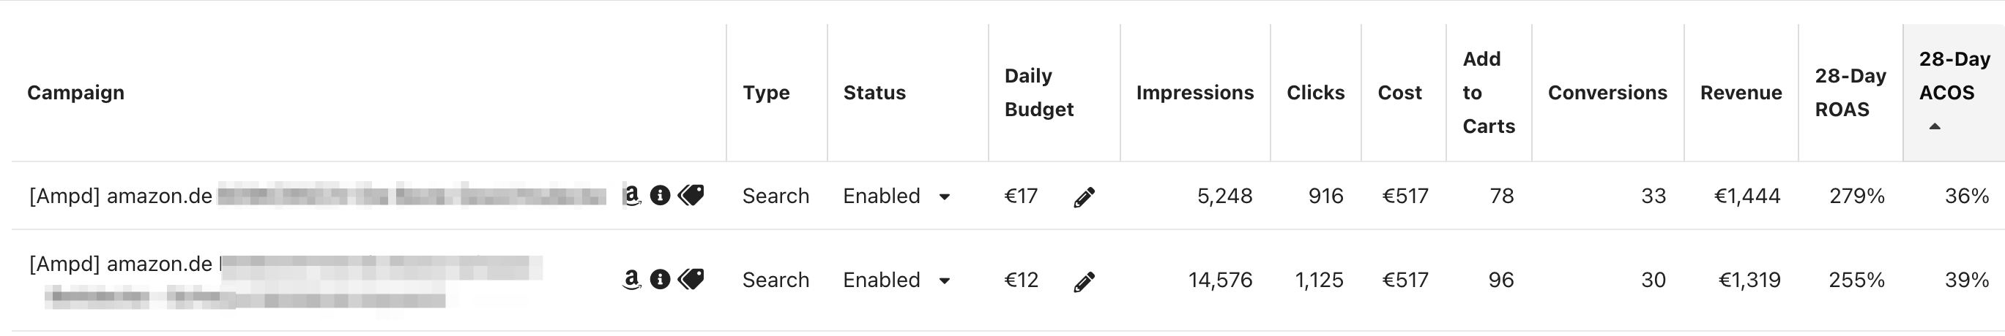Open info icon for first campaign
2005x336 pixels.
pos(660,196)
